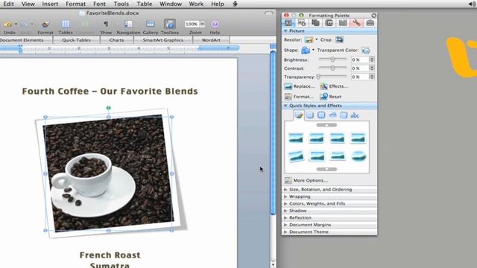Click the Contrast slider handle
This screenshot has height=268, width=477.
(x=332, y=68)
